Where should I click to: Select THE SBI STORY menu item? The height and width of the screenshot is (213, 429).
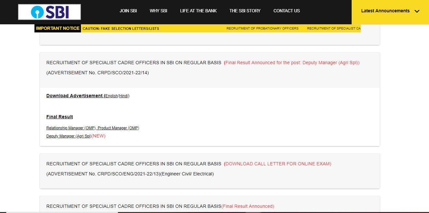[245, 11]
